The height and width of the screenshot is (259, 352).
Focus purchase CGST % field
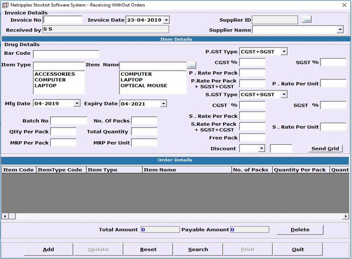tap(252, 62)
